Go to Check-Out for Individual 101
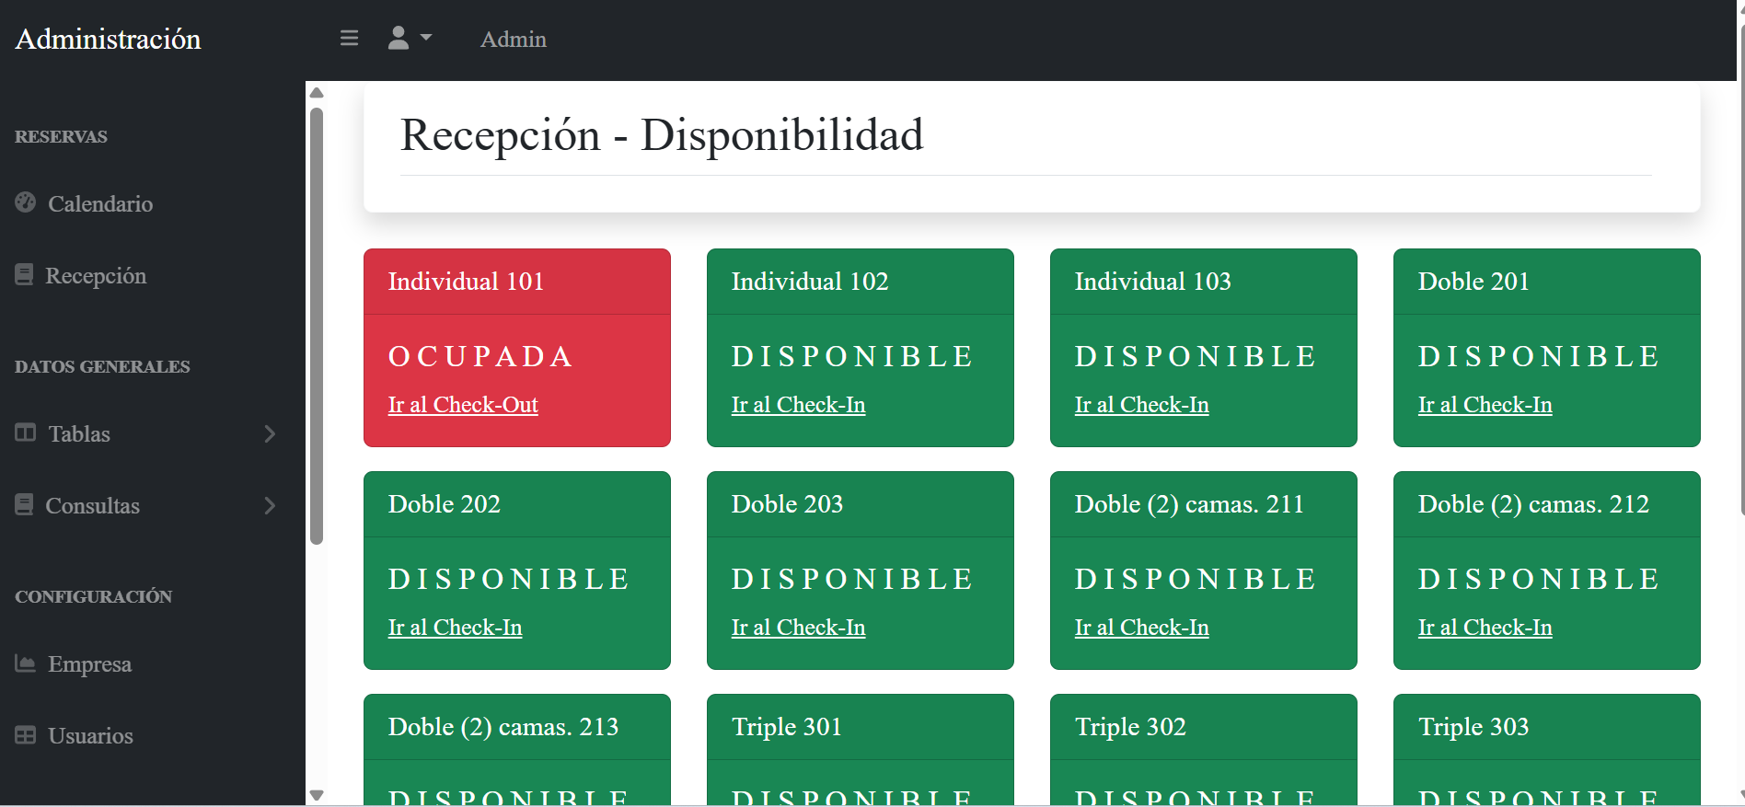Image resolution: width=1745 pixels, height=807 pixels. (463, 405)
